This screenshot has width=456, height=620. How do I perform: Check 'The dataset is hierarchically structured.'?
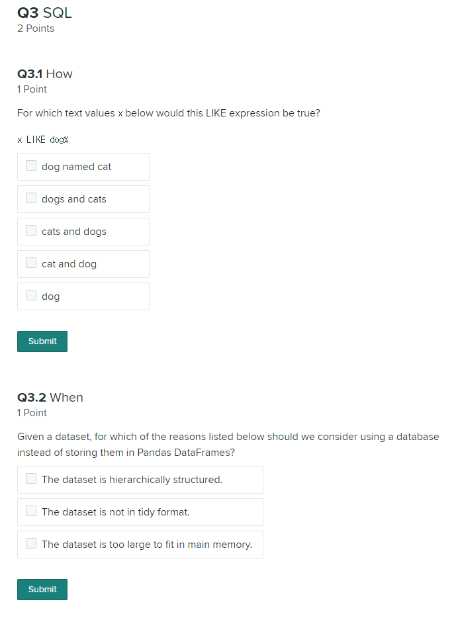pyautogui.click(x=29, y=478)
